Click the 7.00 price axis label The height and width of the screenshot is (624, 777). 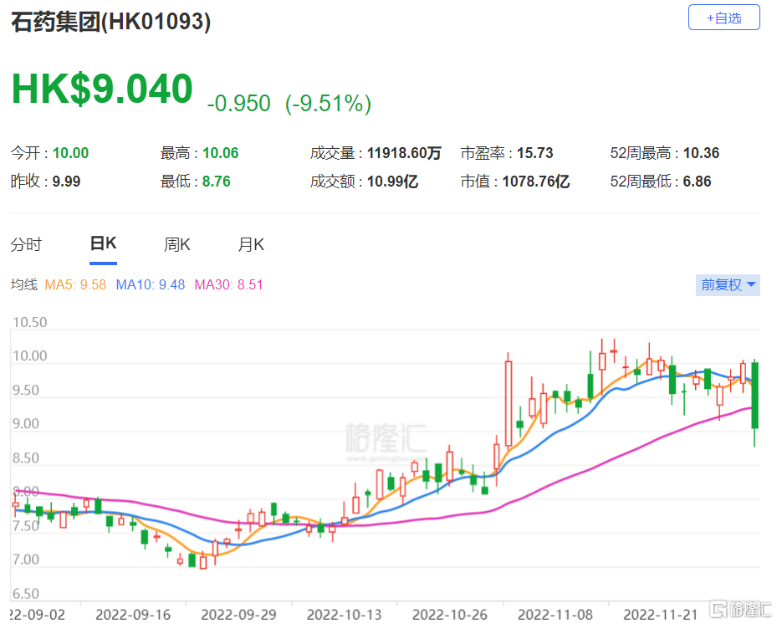[26, 560]
